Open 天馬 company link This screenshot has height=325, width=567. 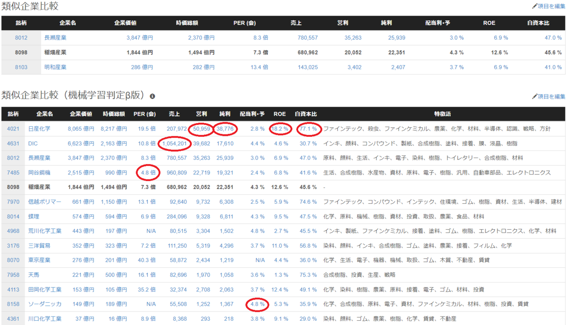point(34,275)
